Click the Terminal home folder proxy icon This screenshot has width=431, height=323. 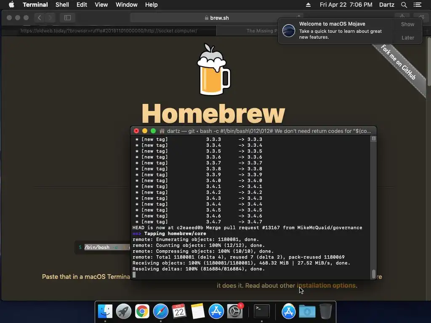pos(162,131)
